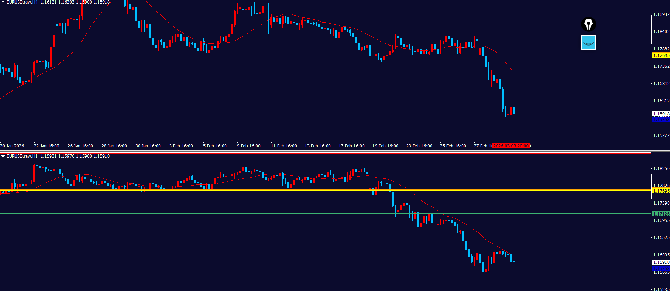Expand the EURUSD H1 chart dropdown arrow
The width and height of the screenshot is (670, 291).
[3, 156]
